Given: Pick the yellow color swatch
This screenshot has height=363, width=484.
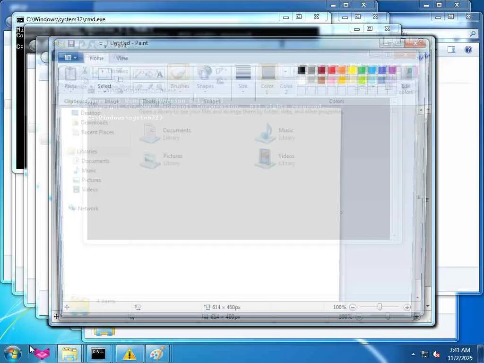Looking at the screenshot, I should coord(352,70).
